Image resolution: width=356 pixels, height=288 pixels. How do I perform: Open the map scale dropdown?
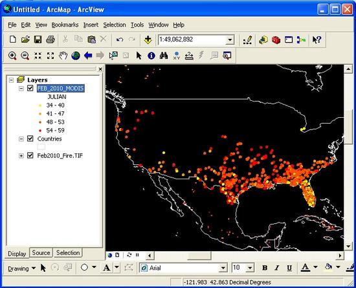[x=230, y=40]
